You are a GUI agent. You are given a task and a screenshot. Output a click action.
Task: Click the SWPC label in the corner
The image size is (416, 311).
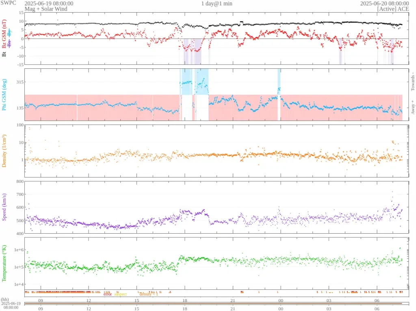[x=9, y=3]
